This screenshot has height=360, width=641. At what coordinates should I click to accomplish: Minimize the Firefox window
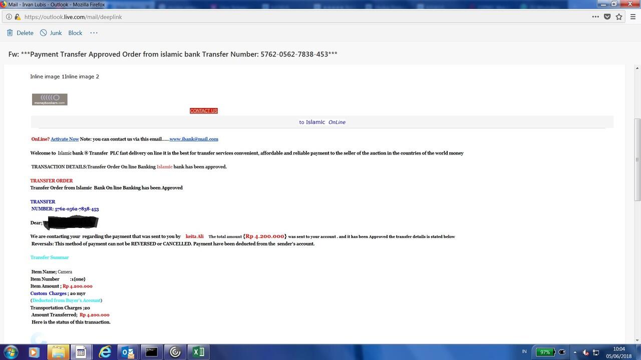602,4
